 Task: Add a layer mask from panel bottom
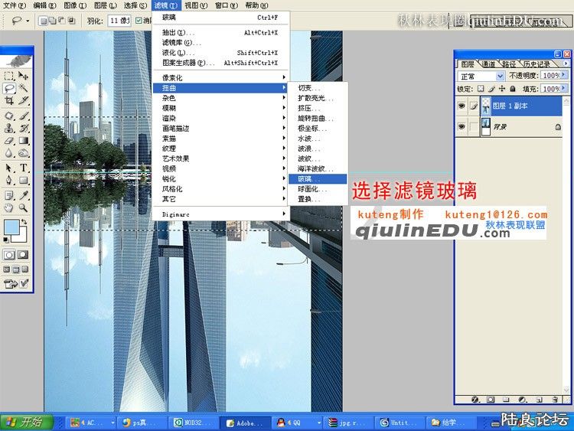click(x=490, y=399)
